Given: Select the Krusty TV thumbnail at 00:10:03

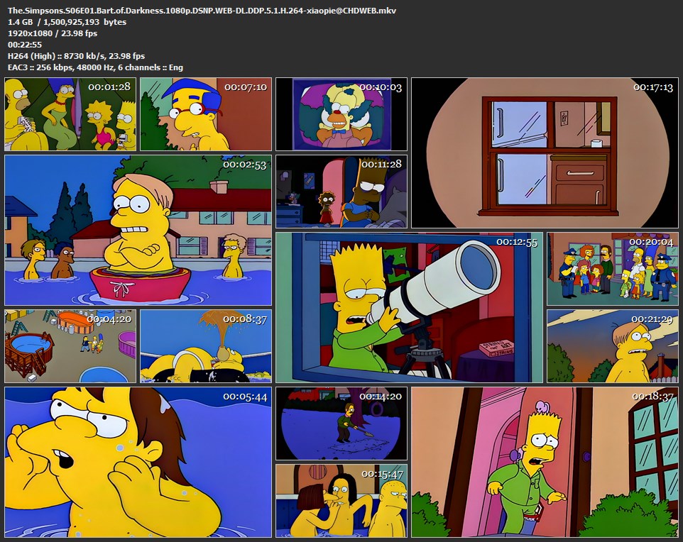Looking at the screenshot, I should pyautogui.click(x=341, y=114).
